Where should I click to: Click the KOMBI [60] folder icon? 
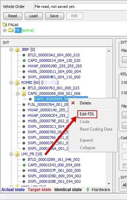(x=17, y=82)
